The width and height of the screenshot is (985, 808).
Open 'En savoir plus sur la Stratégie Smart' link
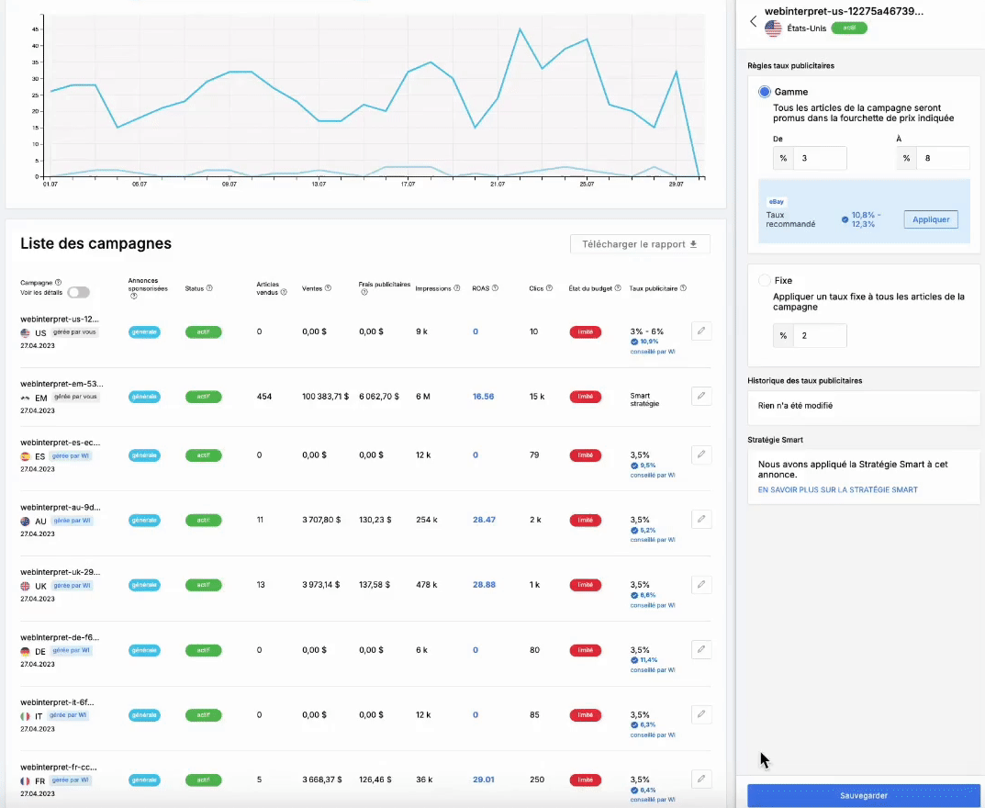pyautogui.click(x=837, y=489)
